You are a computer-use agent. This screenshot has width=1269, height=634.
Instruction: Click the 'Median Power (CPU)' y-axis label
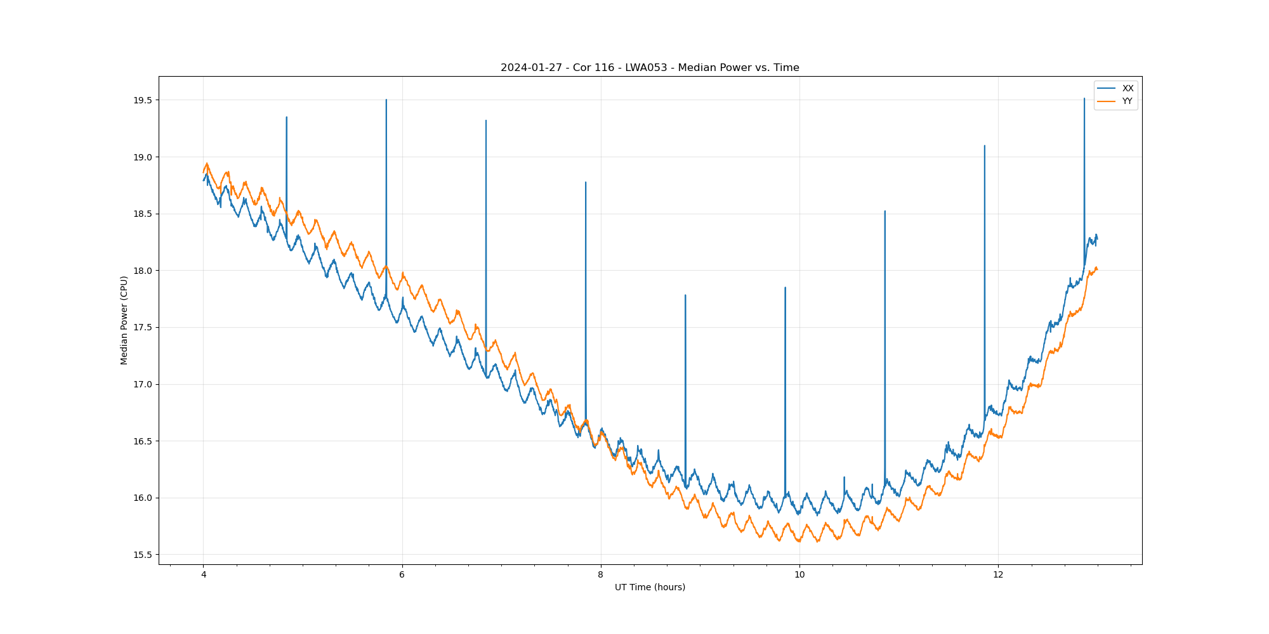point(124,320)
